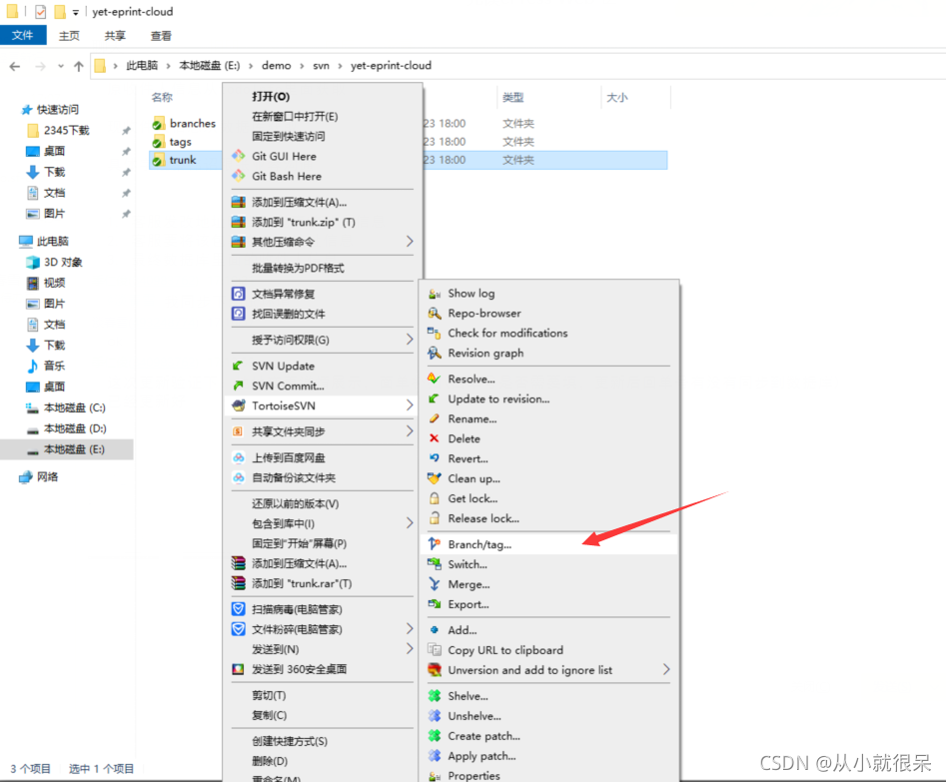Click demo in the address path
946x782 pixels.
[x=277, y=65]
